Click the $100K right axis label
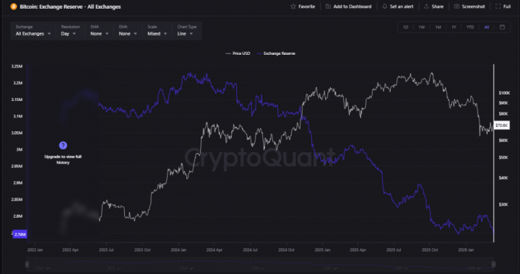Screen dimensions: 520x274 pyautogui.click(x=504, y=93)
